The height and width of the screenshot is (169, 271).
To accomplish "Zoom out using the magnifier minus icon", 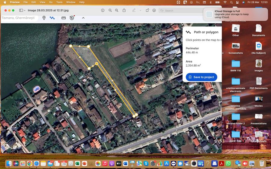I will tap(110, 10).
